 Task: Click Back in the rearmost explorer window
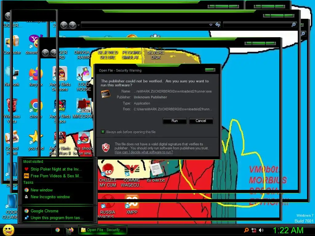click(x=8, y=16)
